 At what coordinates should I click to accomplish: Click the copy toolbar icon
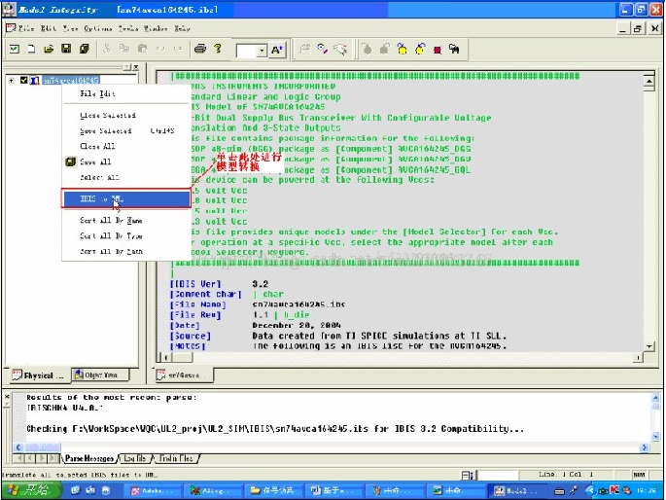pos(124,49)
